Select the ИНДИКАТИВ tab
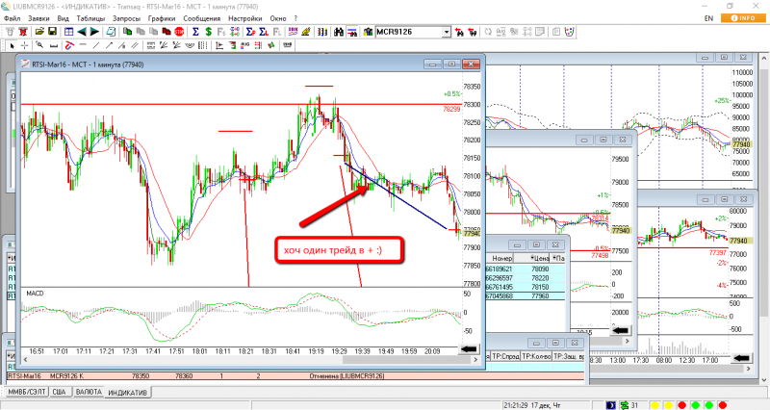The height and width of the screenshot is (410, 770). (127, 393)
